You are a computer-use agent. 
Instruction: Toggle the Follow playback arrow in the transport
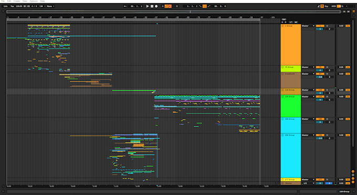(125, 6)
